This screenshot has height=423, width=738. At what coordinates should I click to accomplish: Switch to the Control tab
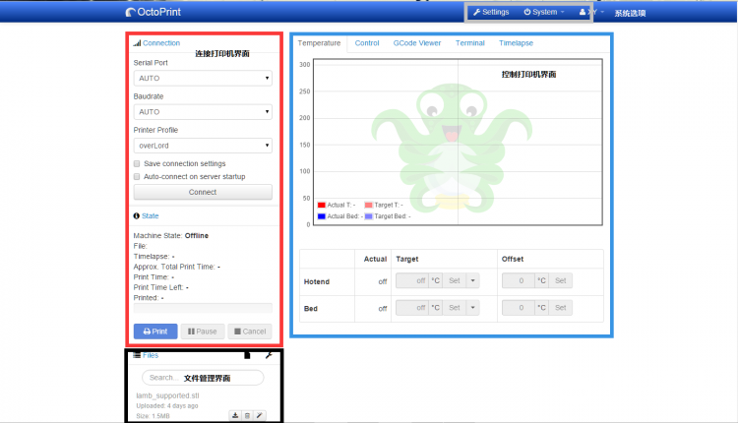(367, 43)
